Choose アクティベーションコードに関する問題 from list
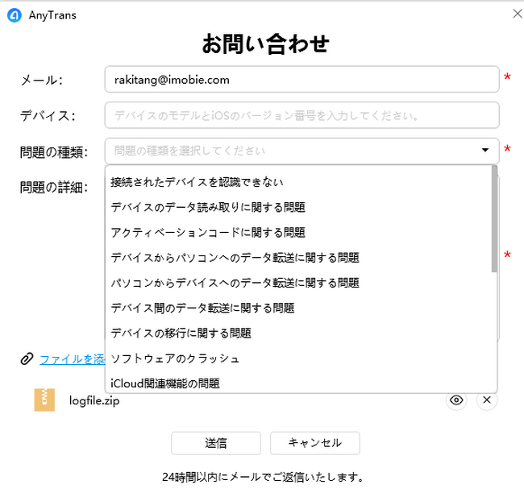Image resolution: width=524 pixels, height=497 pixels. 208,232
